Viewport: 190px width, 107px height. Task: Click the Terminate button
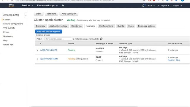(x=51, y=14)
